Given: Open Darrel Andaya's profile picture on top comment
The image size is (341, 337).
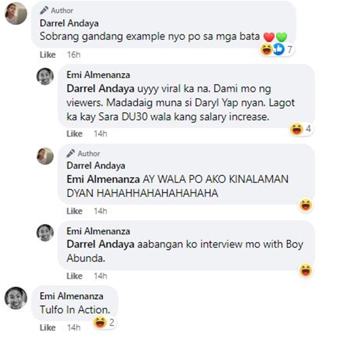Looking at the screenshot, I should [x=16, y=14].
